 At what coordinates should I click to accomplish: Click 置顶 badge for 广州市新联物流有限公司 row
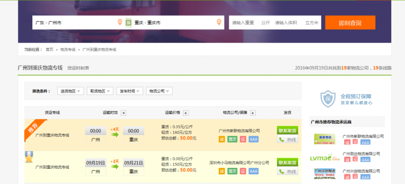[232, 140]
